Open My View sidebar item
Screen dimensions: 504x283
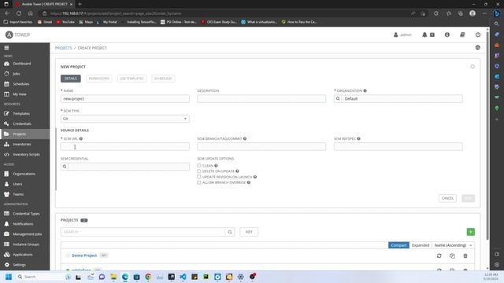tap(20, 94)
